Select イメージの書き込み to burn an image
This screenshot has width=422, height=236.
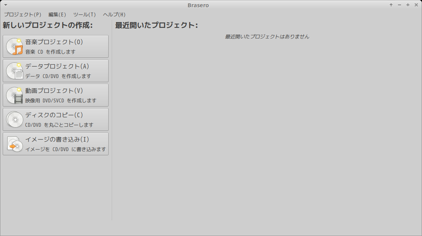pos(56,144)
